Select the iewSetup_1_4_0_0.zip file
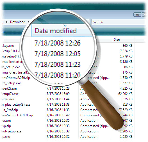148x142 pixels. [x=17, y=115]
